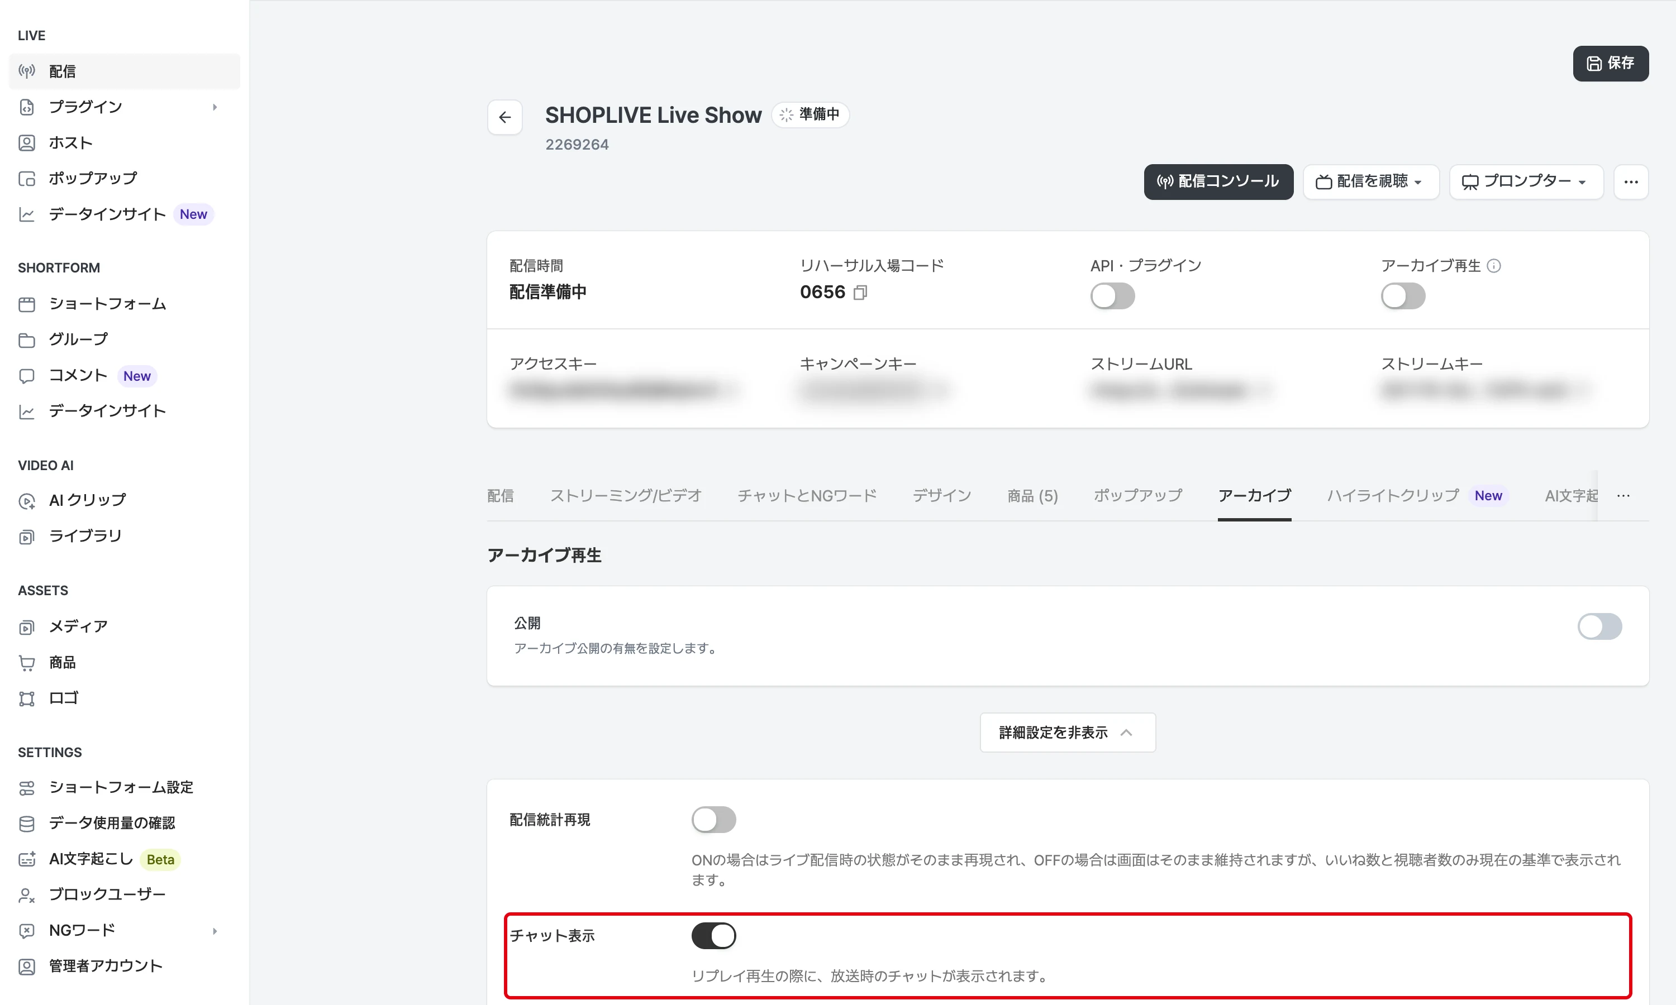The height and width of the screenshot is (1005, 1676).
Task: Expand the プラグイン sidebar submenu
Action: pos(215,107)
